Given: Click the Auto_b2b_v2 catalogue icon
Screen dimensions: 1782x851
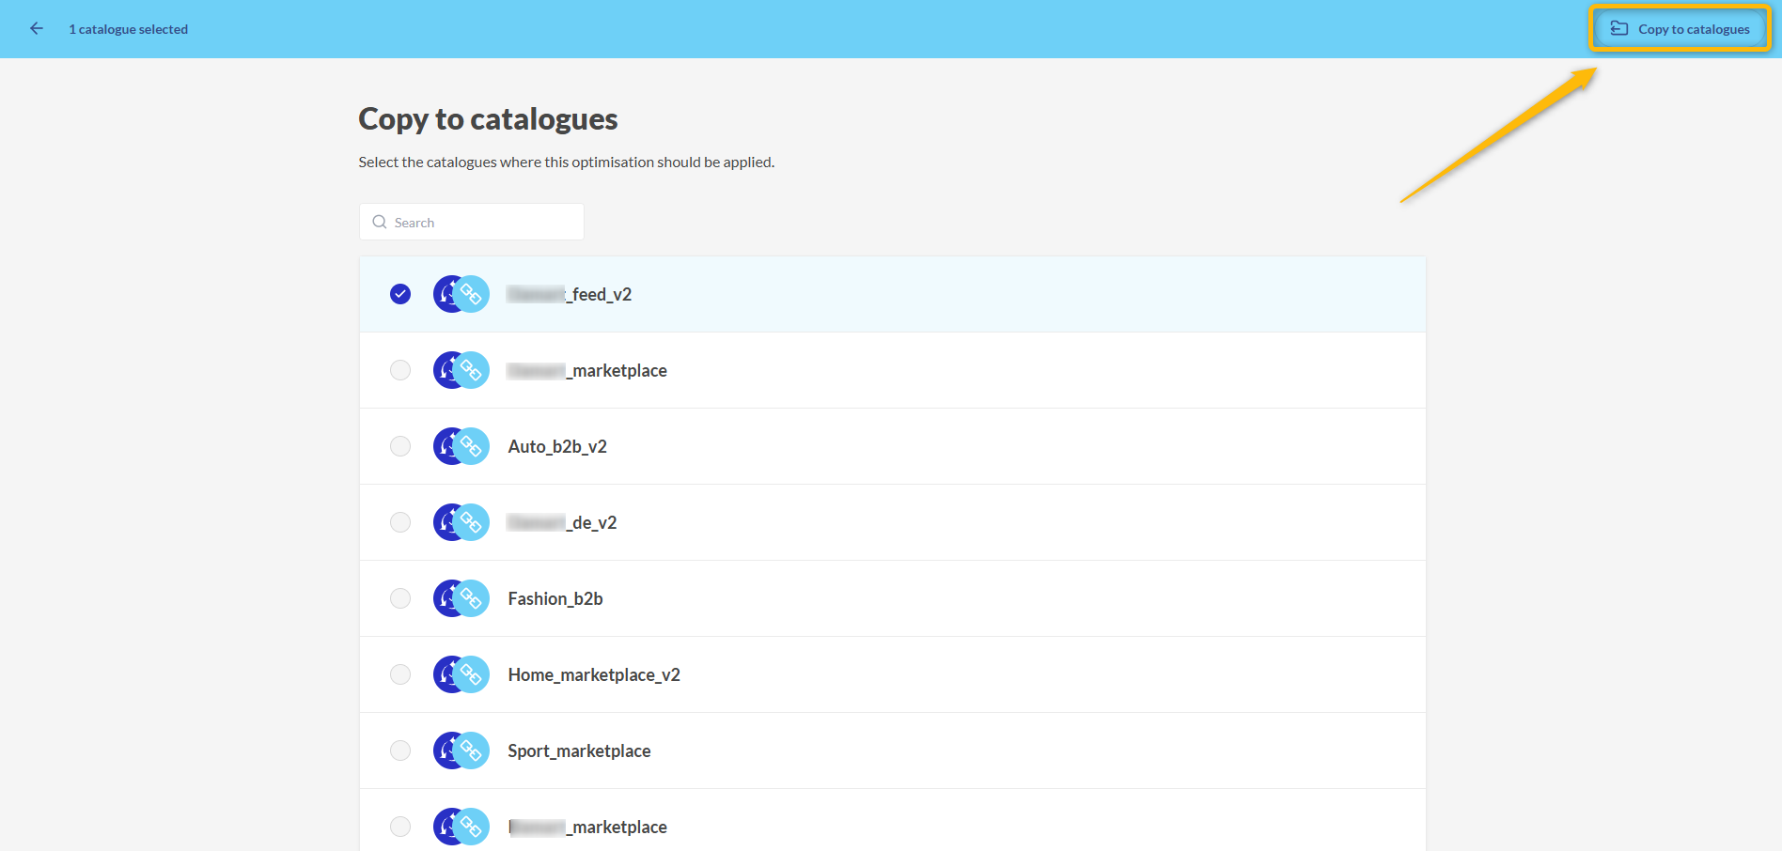Looking at the screenshot, I should (x=461, y=446).
